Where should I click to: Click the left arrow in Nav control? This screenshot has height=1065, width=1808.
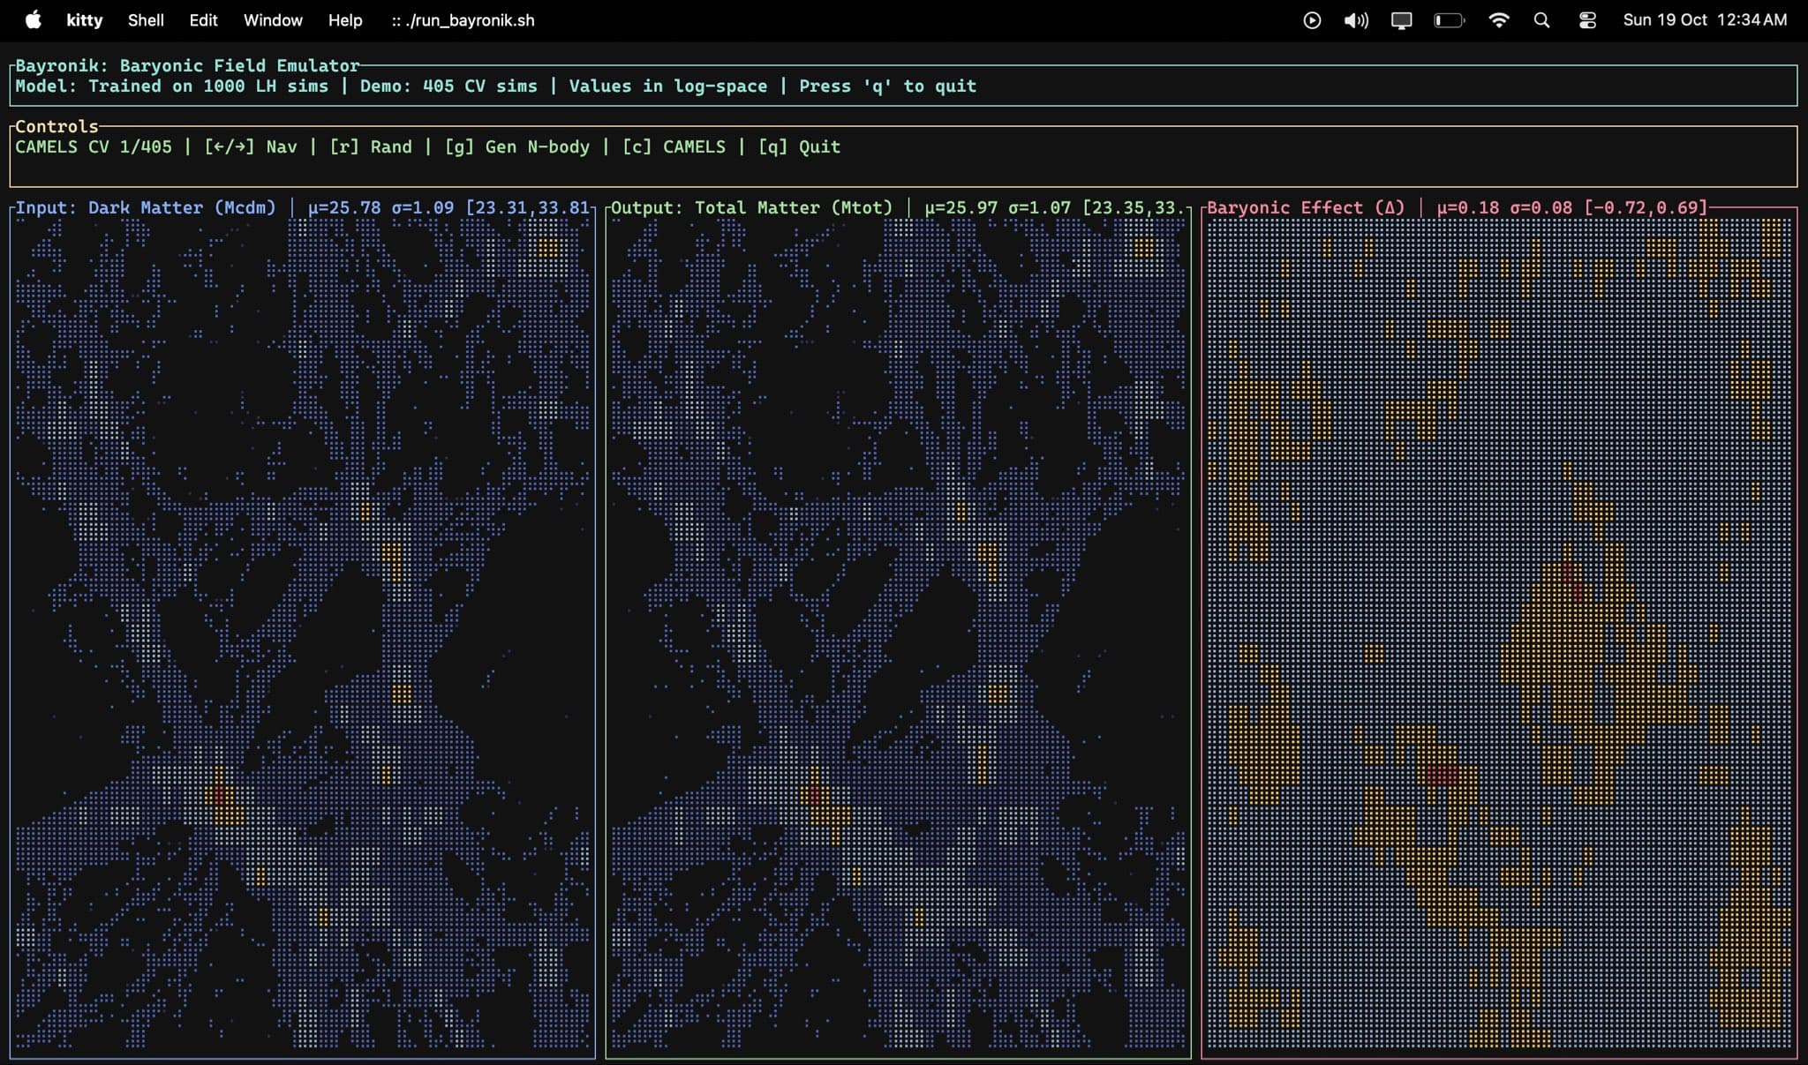coord(217,147)
